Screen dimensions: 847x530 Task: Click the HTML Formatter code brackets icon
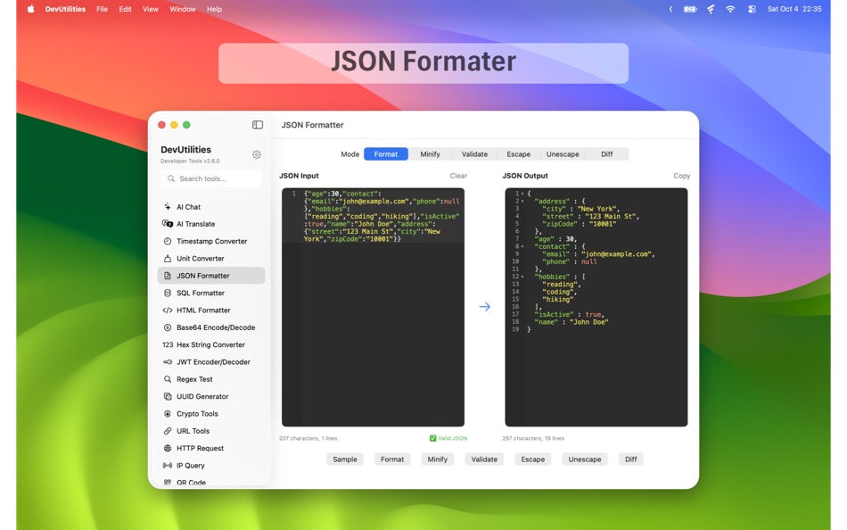pyautogui.click(x=168, y=311)
